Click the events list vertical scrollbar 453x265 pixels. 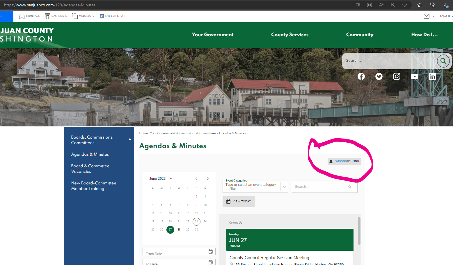pyautogui.click(x=359, y=231)
